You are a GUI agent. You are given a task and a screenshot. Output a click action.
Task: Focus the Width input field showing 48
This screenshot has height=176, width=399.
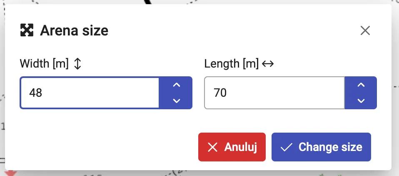pos(90,93)
